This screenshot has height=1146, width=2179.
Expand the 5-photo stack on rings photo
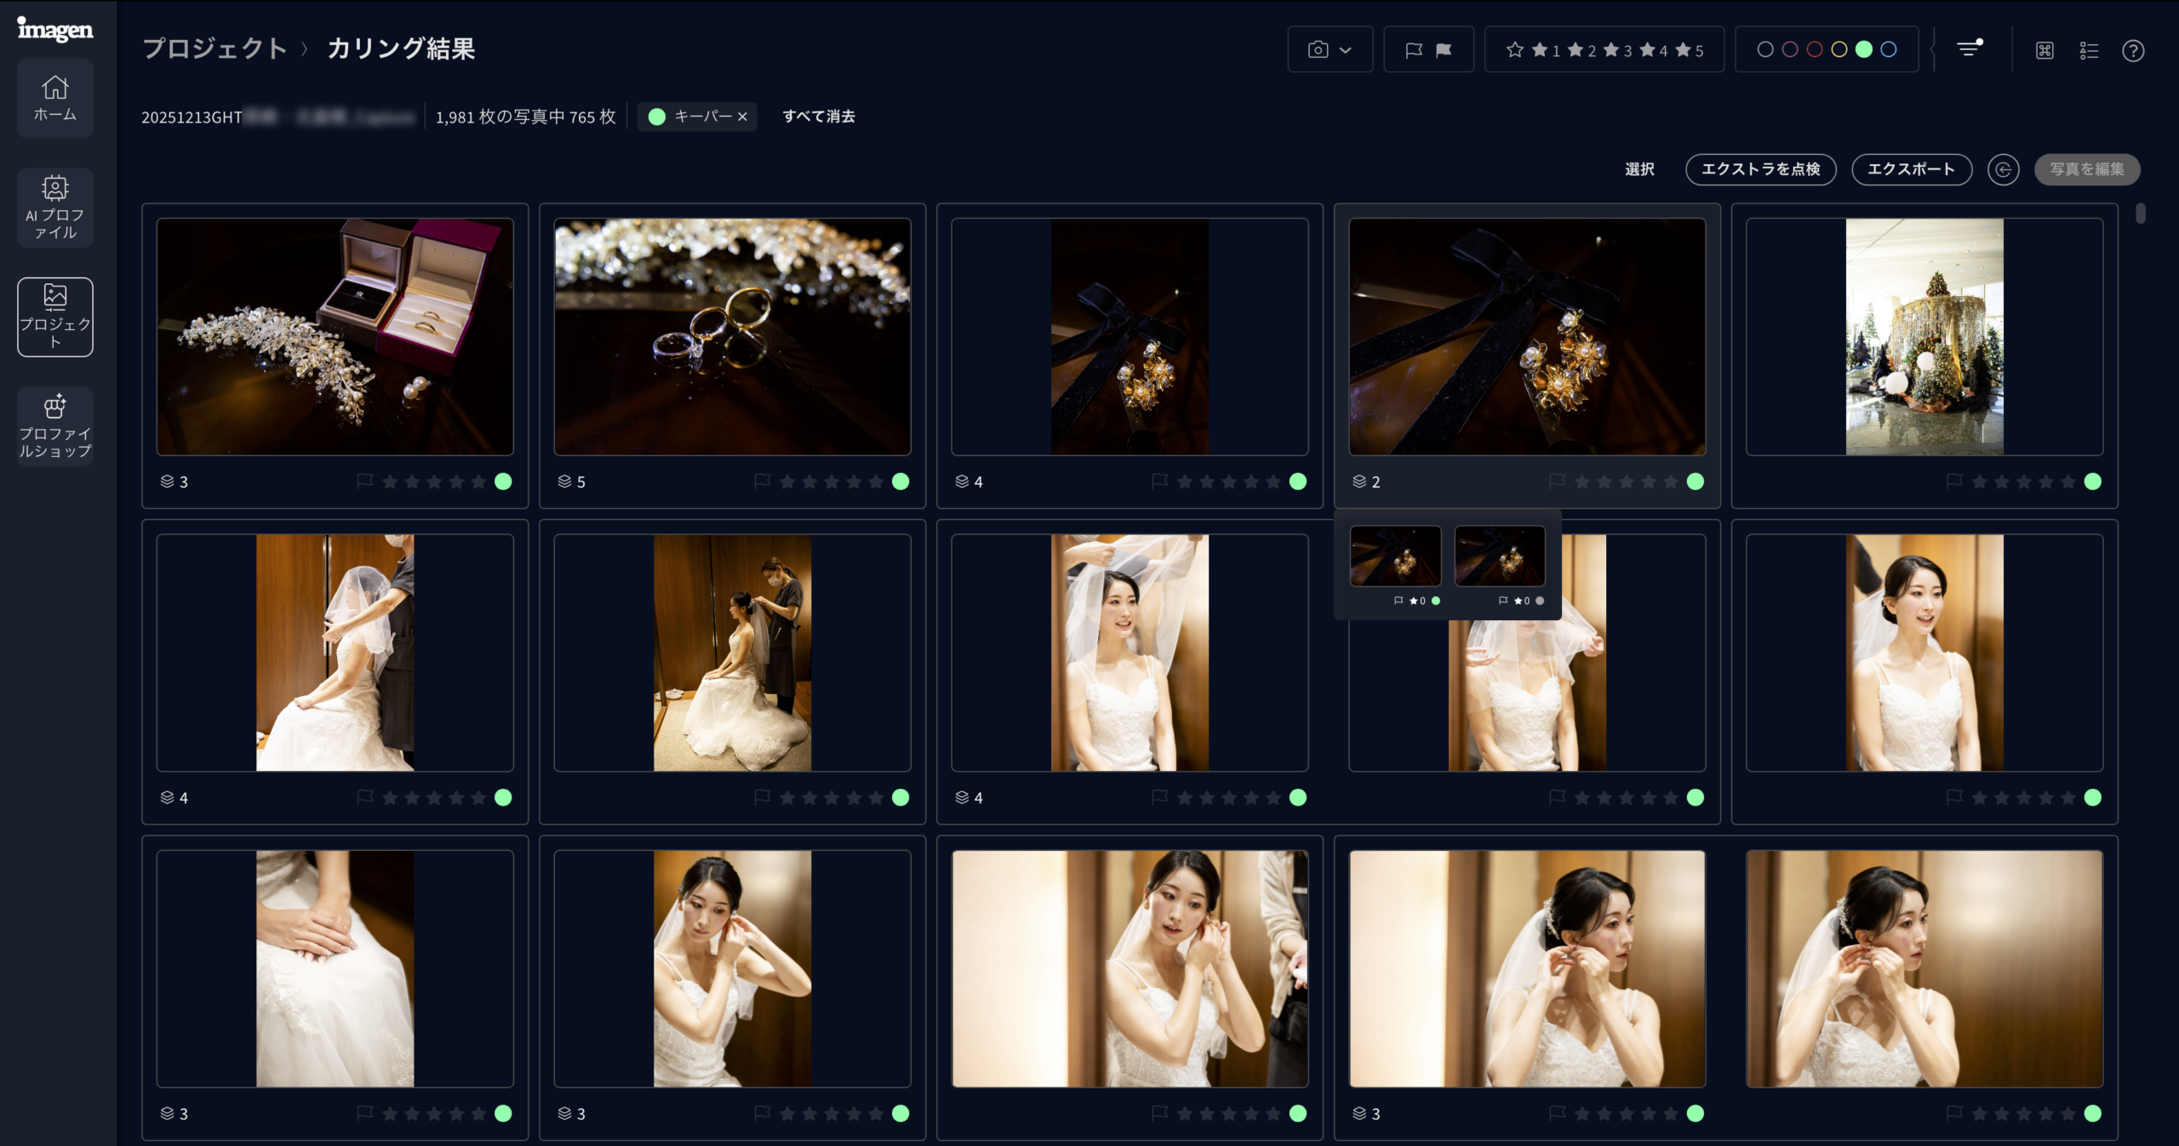click(x=571, y=482)
